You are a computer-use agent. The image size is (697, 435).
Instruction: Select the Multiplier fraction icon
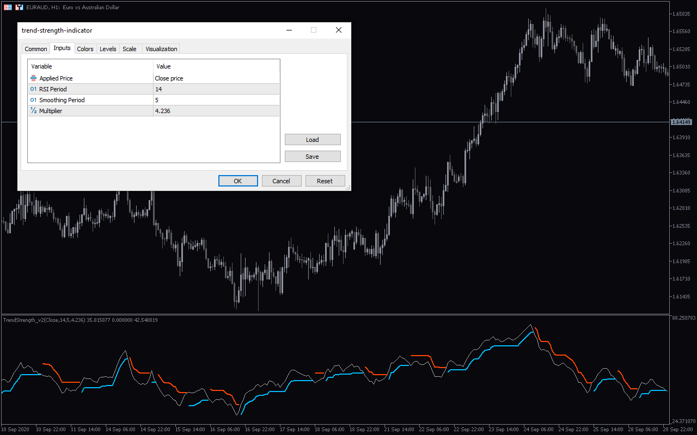33,111
